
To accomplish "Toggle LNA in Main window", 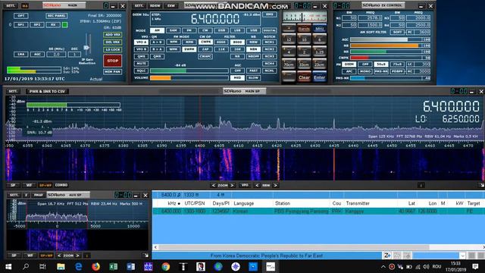I will [20, 54].
